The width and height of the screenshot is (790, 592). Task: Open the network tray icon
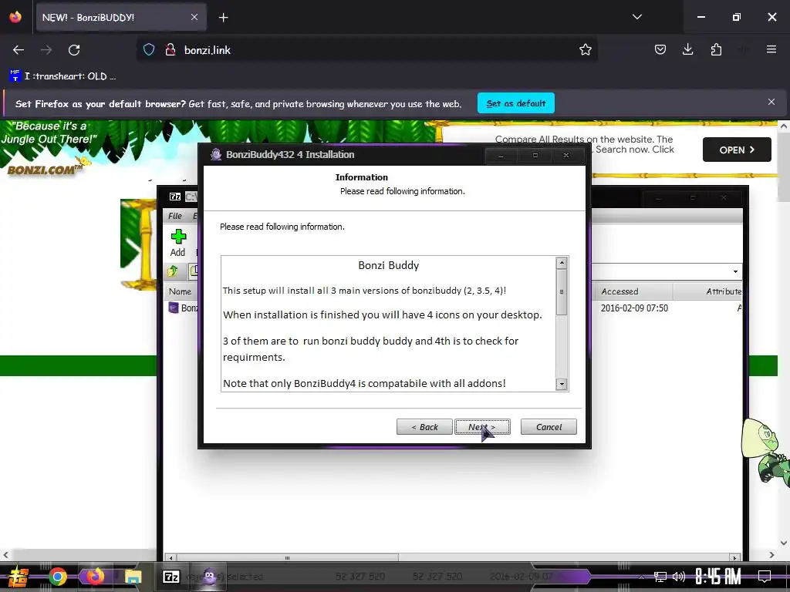(x=660, y=577)
